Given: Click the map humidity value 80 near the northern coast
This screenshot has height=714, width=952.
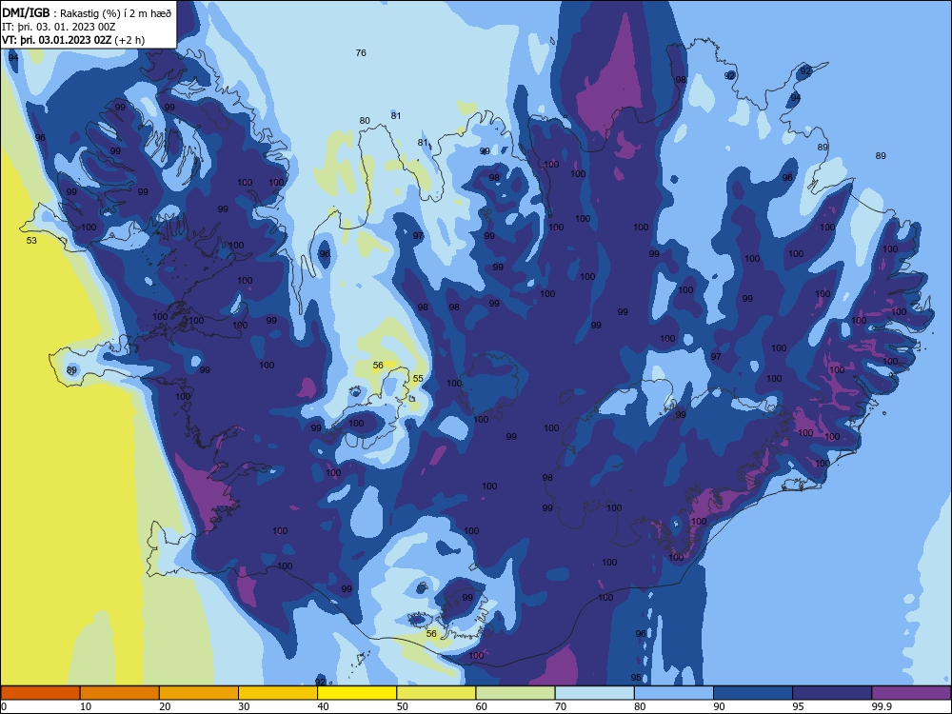Looking at the screenshot, I should point(365,120).
